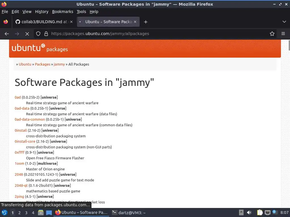Open the Bookmarks menu
This screenshot has width=290, height=217.
63,12
